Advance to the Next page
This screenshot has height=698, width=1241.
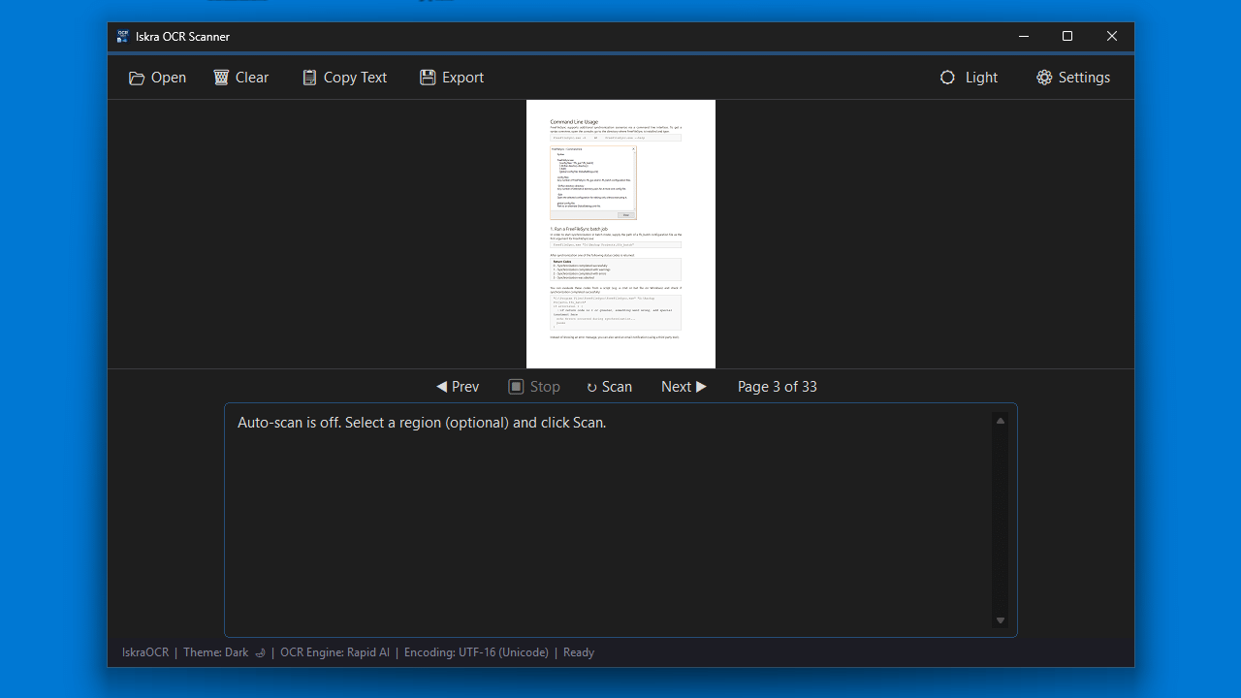pyautogui.click(x=684, y=387)
